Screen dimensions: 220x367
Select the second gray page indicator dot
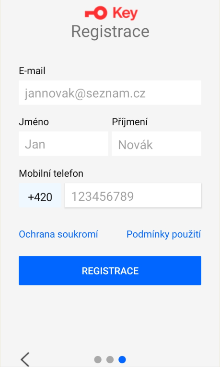[x=110, y=359]
